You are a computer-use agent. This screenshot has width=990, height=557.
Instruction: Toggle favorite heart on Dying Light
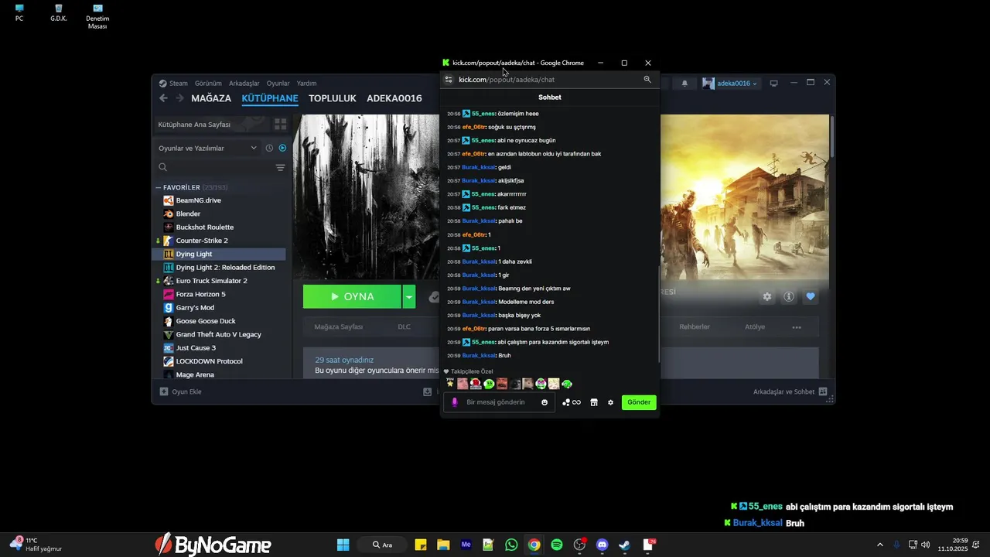coord(811,296)
